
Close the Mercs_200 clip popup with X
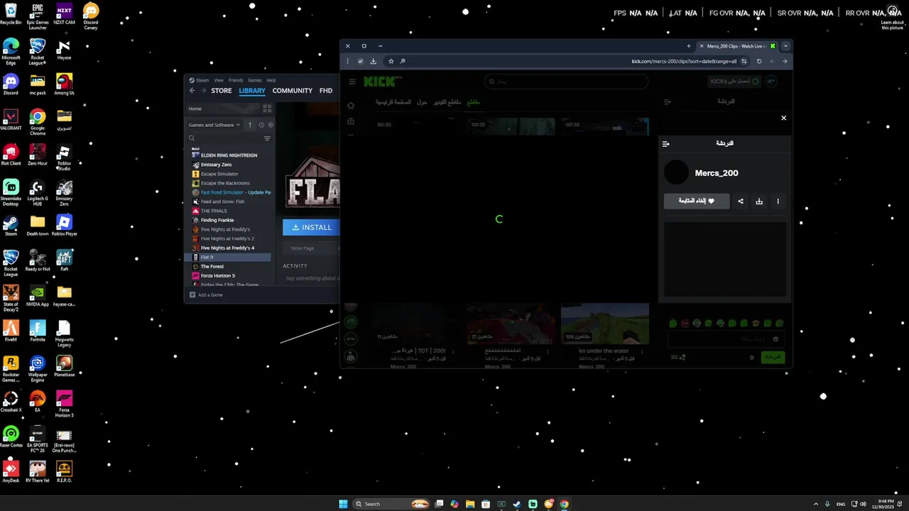click(784, 118)
